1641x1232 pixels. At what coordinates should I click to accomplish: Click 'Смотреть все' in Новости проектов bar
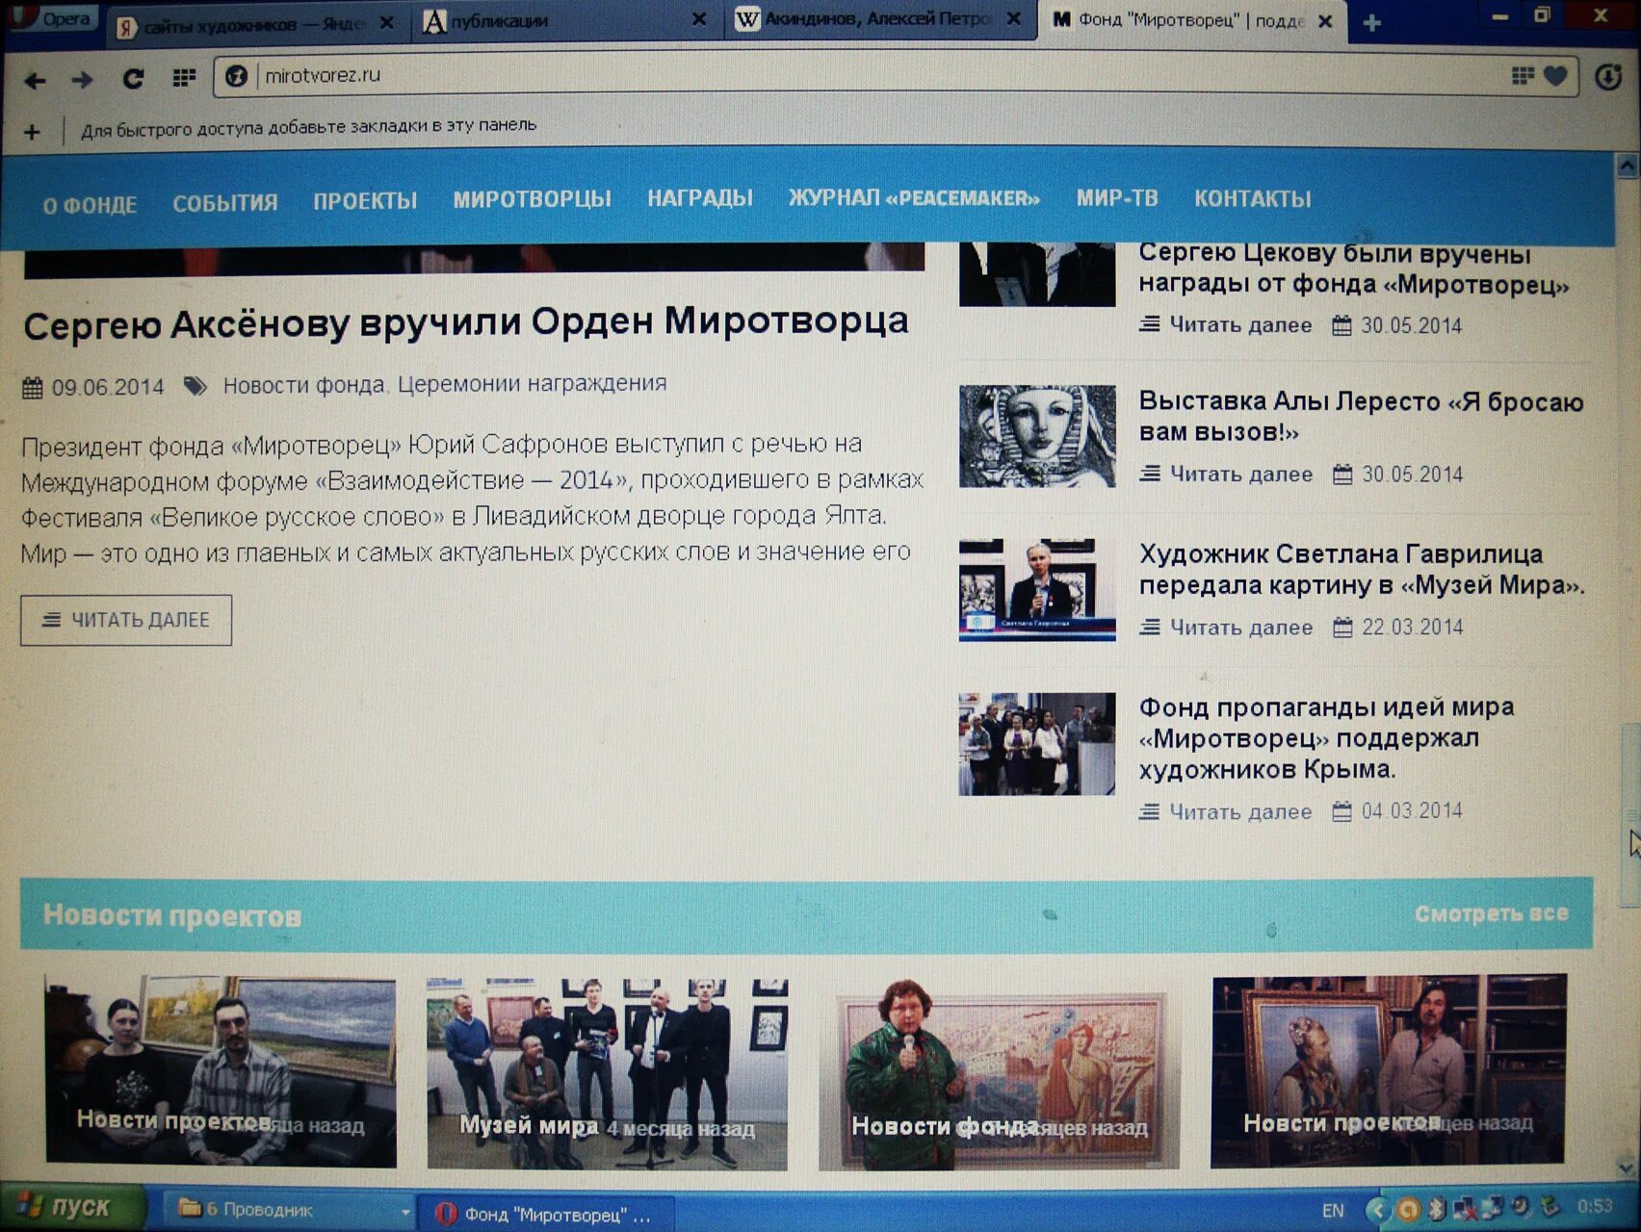[1491, 913]
